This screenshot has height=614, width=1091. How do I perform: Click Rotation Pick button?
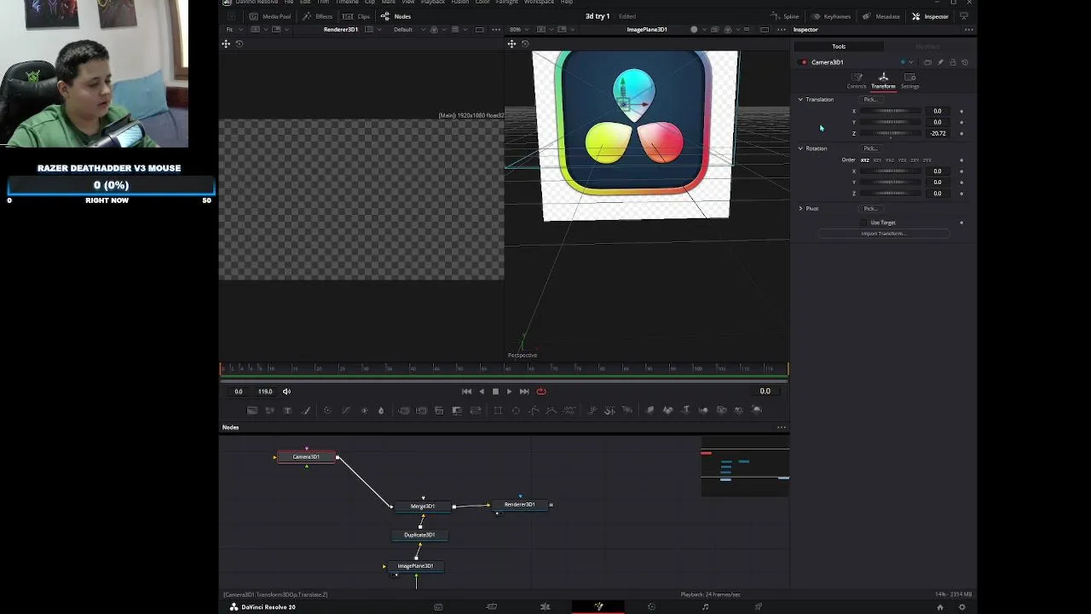870,148
